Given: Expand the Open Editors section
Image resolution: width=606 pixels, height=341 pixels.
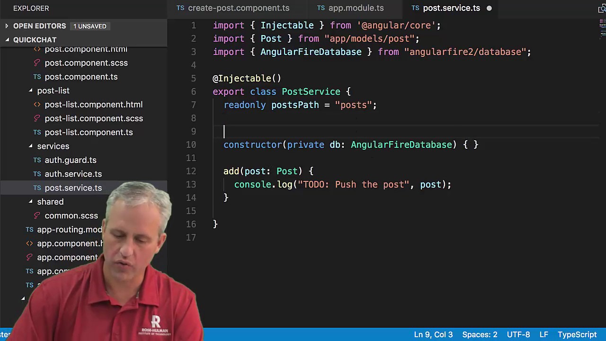Looking at the screenshot, I should [x=39, y=26].
